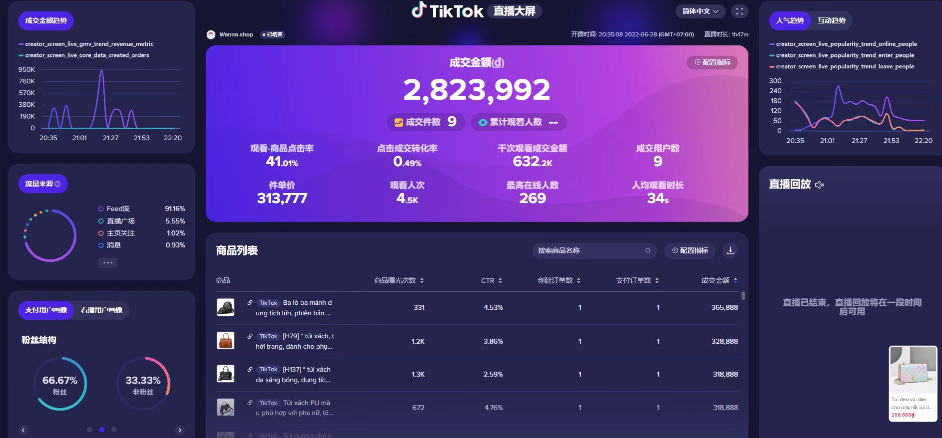This screenshot has width=942, height=438.
Task: Toggle enter_people legend series
Action: click(x=842, y=55)
